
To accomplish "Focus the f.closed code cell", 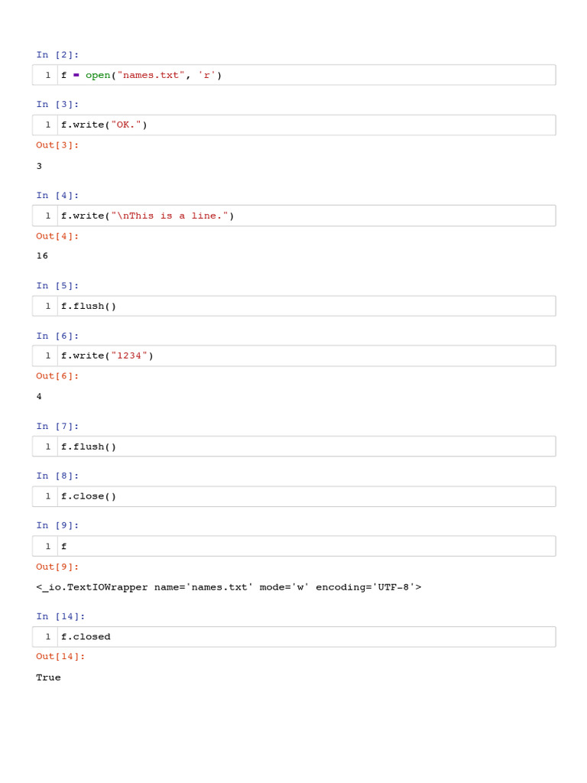I will point(306,636).
